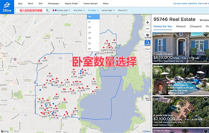Click the $760K map price marker
Image resolution: width=209 pixels, height=133 pixels.
tap(97, 90)
